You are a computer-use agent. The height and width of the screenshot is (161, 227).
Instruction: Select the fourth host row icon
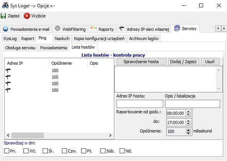pos(8,90)
